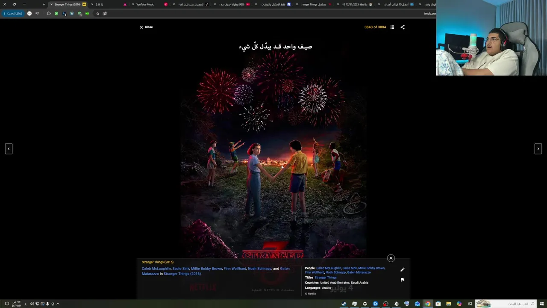Screen dimensions: 547x308
Task: Go to the next photo arrow
Action: tap(538, 148)
